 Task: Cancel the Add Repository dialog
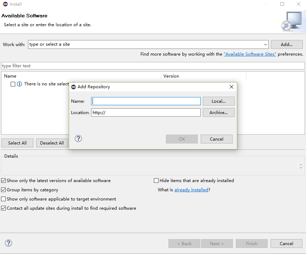(217, 139)
